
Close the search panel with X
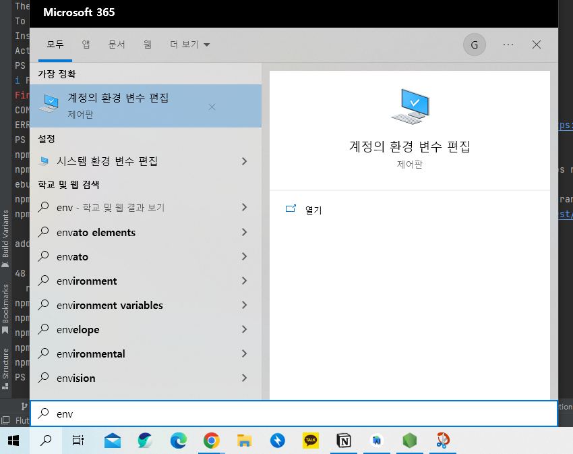(537, 45)
